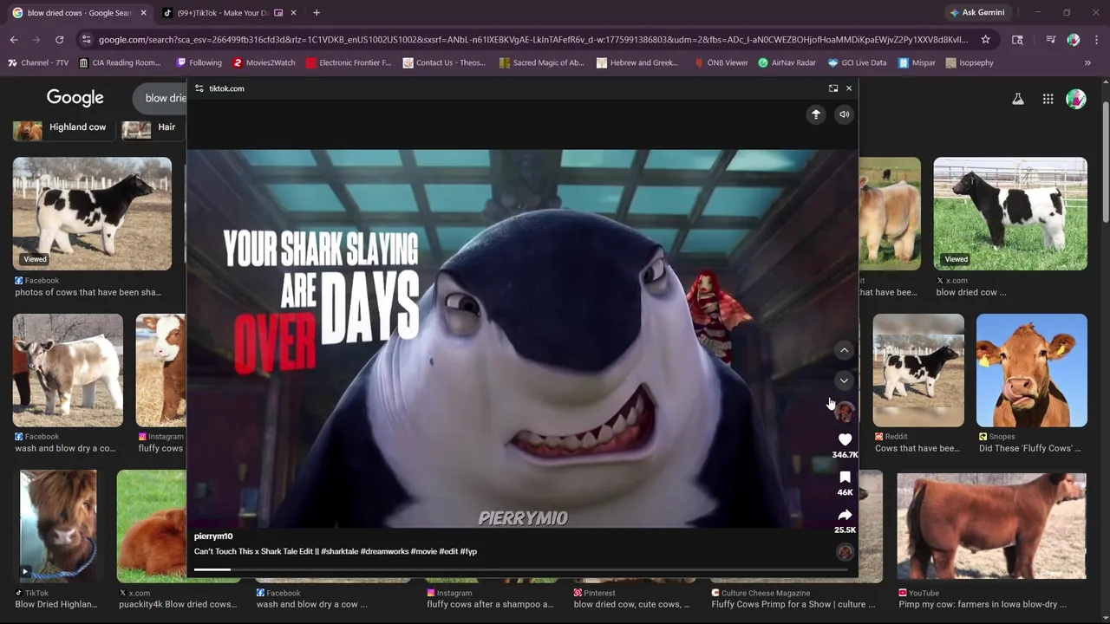Open Chrome profile avatar in toolbar
Image resolution: width=1110 pixels, height=624 pixels.
click(1074, 39)
